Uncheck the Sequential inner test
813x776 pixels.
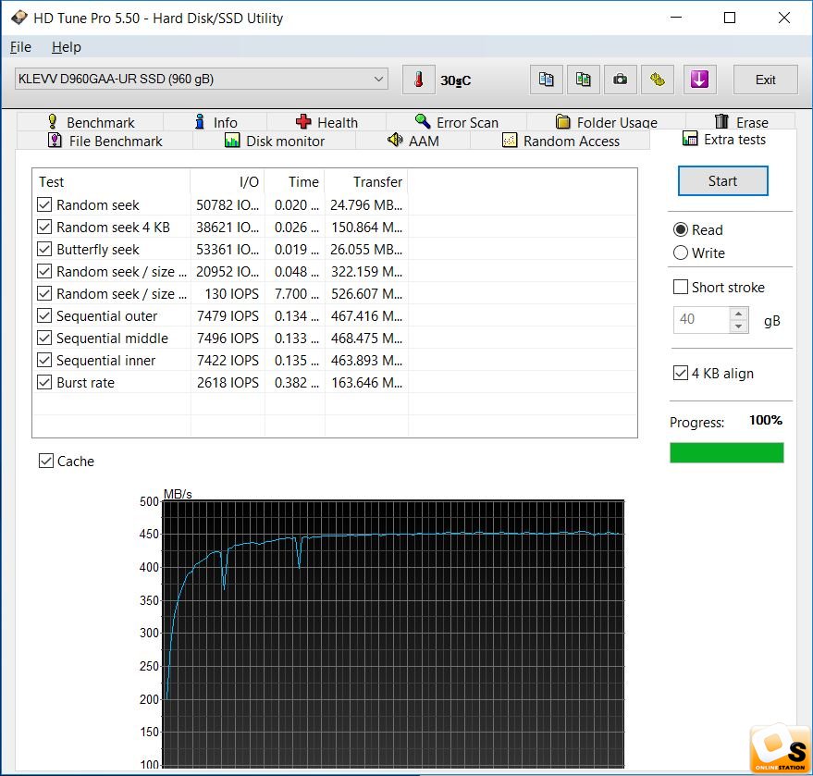point(44,361)
